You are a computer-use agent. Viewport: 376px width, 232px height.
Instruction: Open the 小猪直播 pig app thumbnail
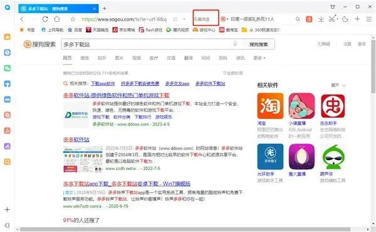(x=301, y=106)
